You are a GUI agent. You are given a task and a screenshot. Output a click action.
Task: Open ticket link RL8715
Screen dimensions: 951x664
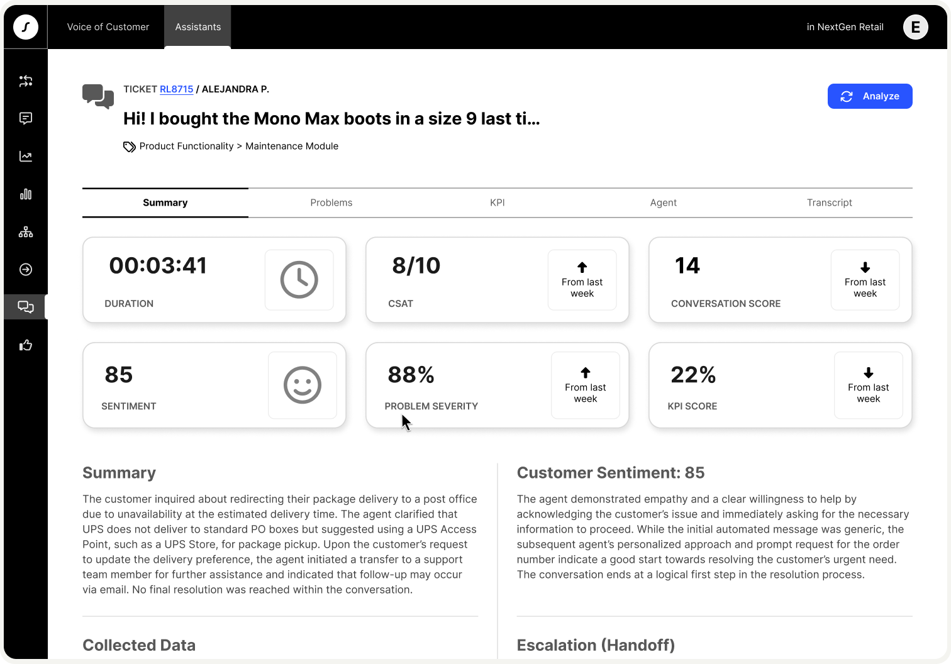click(x=177, y=89)
